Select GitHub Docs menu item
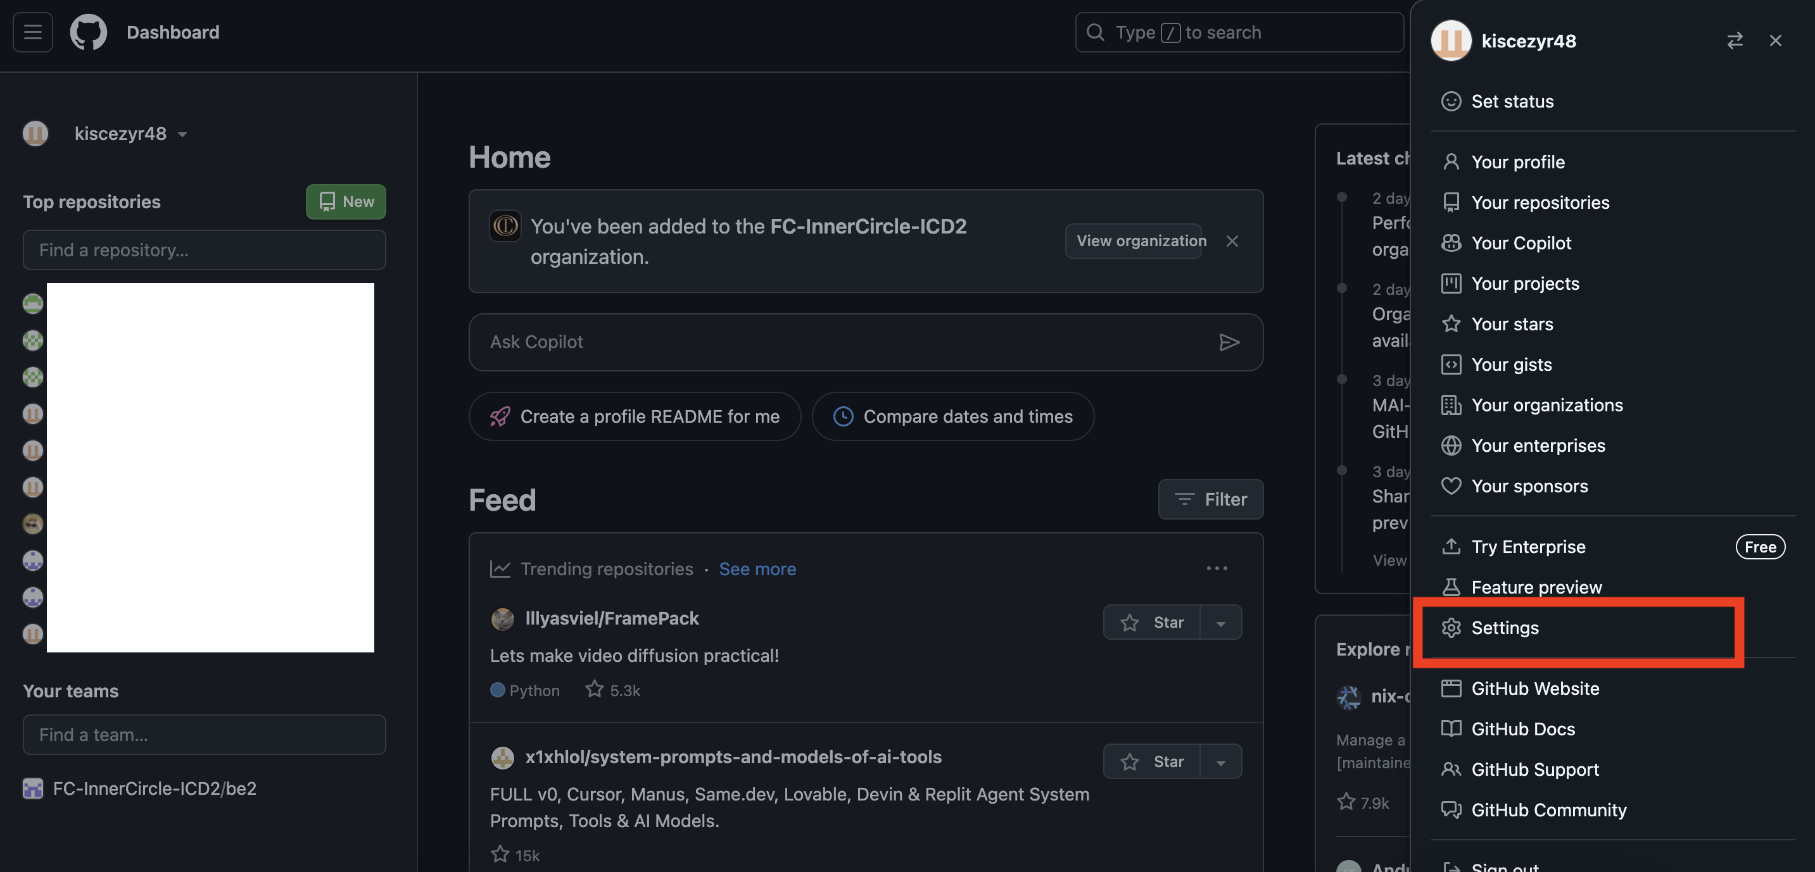Image resolution: width=1815 pixels, height=872 pixels. [x=1613, y=729]
